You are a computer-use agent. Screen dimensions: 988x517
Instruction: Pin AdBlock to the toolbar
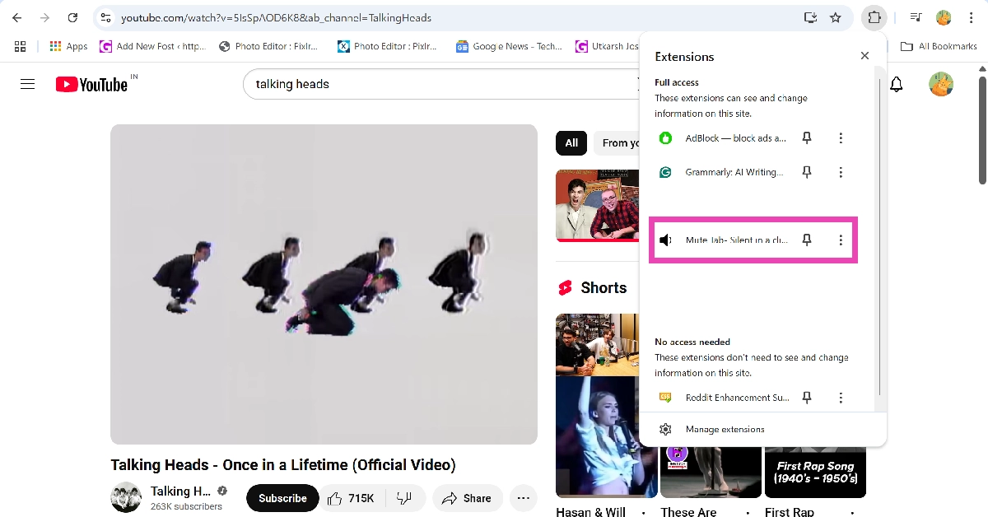coord(807,137)
